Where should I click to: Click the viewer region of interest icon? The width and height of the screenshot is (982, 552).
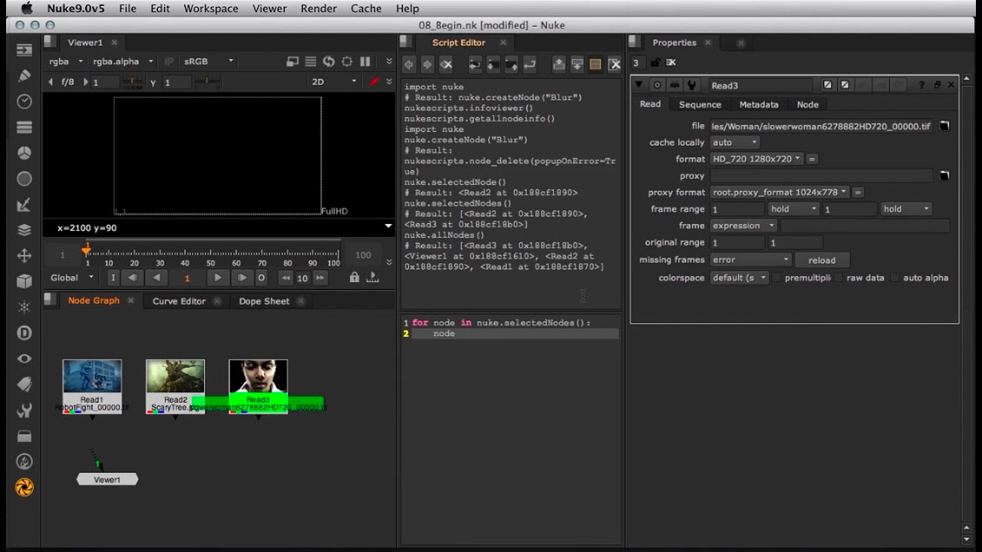tap(347, 62)
